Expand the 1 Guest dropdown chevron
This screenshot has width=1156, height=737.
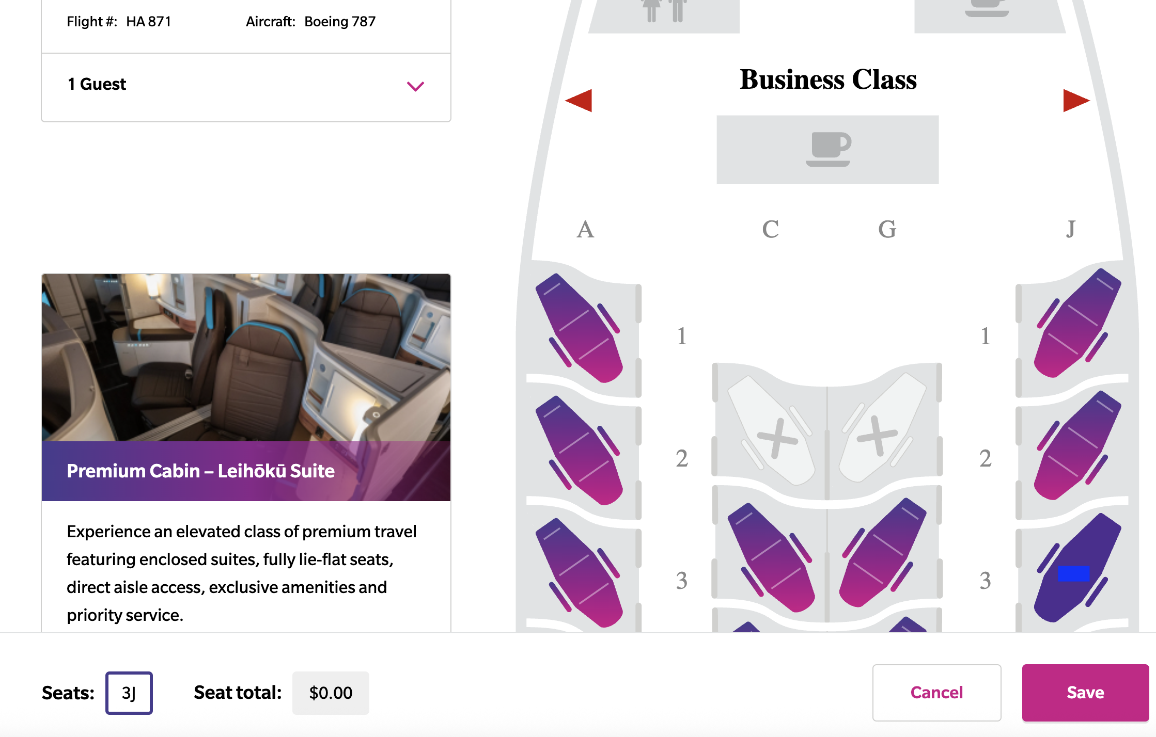click(415, 86)
